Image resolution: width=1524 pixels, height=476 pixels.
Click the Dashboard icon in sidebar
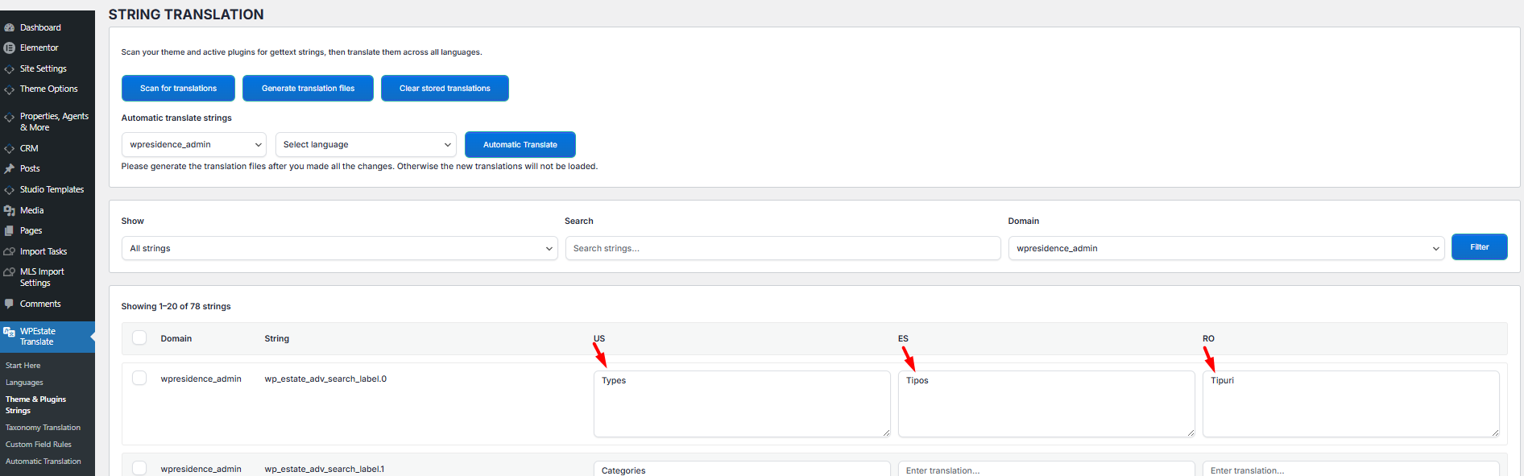coord(10,27)
